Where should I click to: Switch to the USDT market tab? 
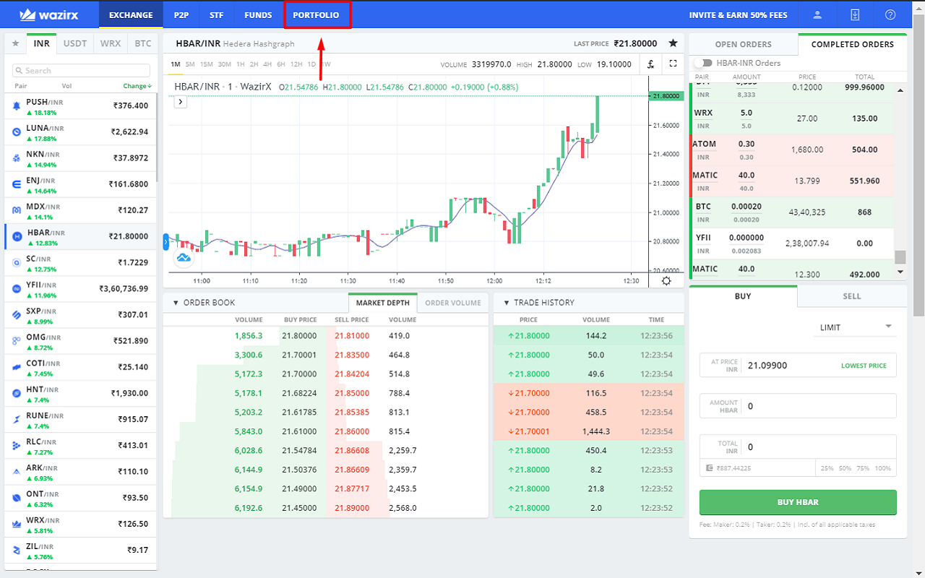(75, 43)
